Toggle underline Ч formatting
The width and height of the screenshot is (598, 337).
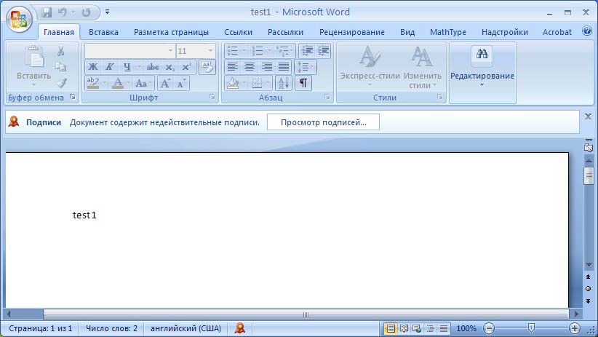pos(127,67)
